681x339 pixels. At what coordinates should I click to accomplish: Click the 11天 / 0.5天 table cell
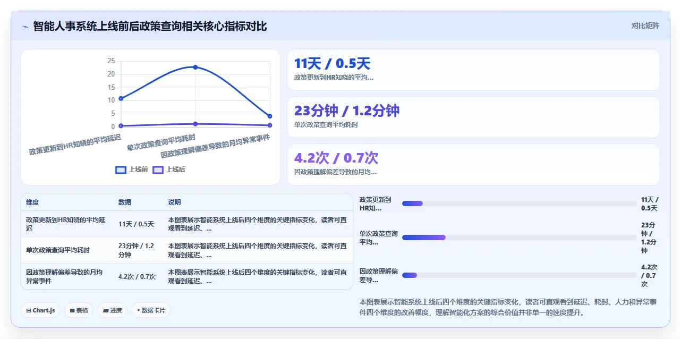(x=139, y=224)
